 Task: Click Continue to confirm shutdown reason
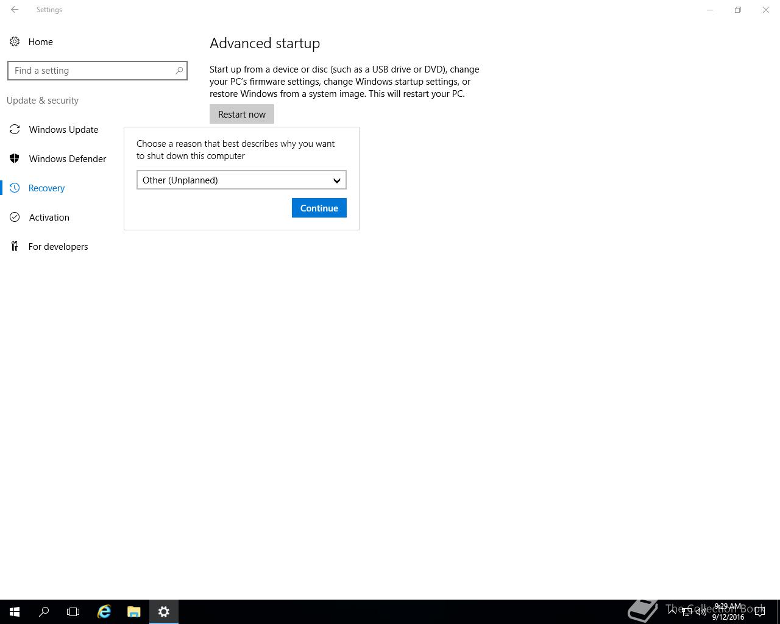tap(319, 208)
